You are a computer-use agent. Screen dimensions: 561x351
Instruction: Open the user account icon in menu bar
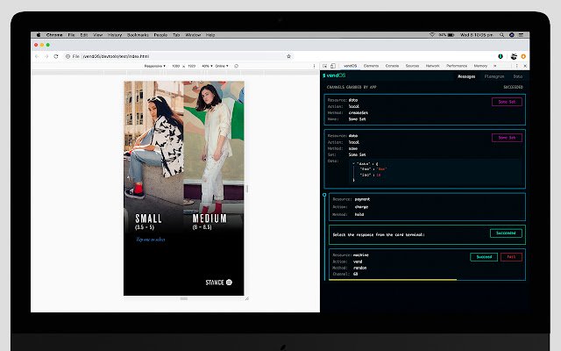(512, 35)
